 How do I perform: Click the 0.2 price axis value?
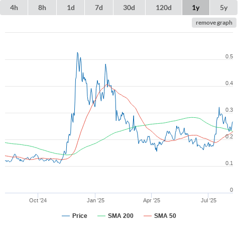pos(229,136)
